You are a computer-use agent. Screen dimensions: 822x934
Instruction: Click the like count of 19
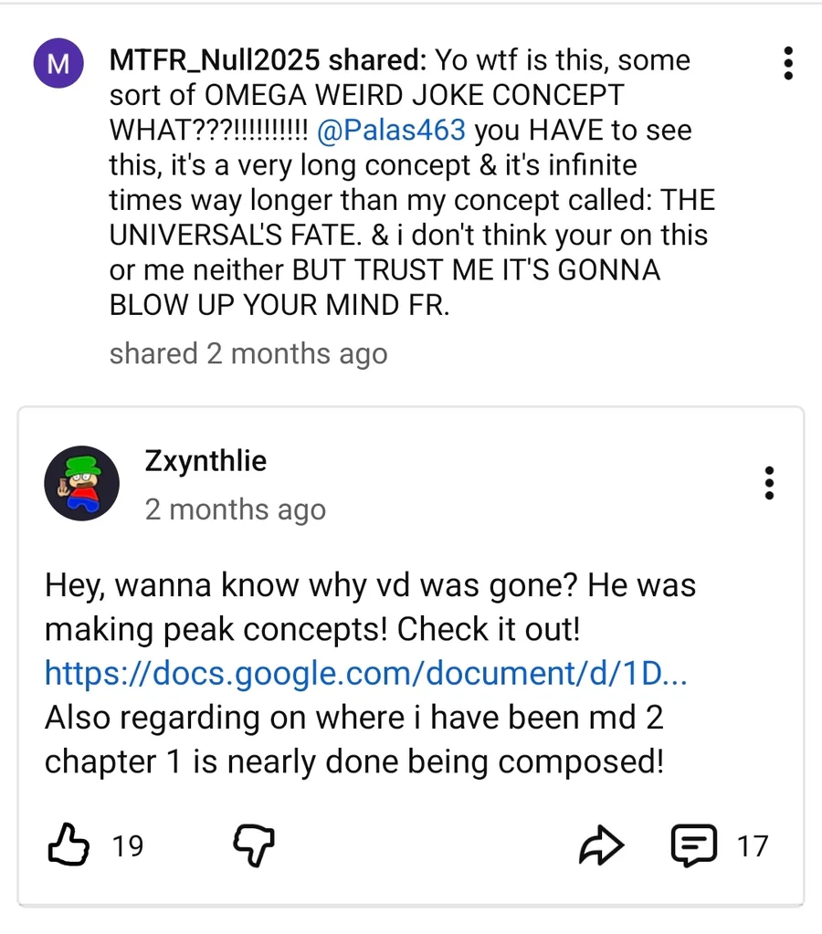pos(128,846)
